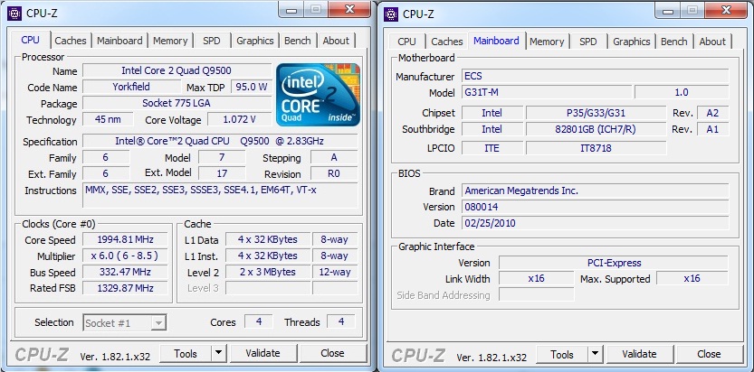Open Graphics tab in the left window
This screenshot has width=754, height=372.
point(255,41)
